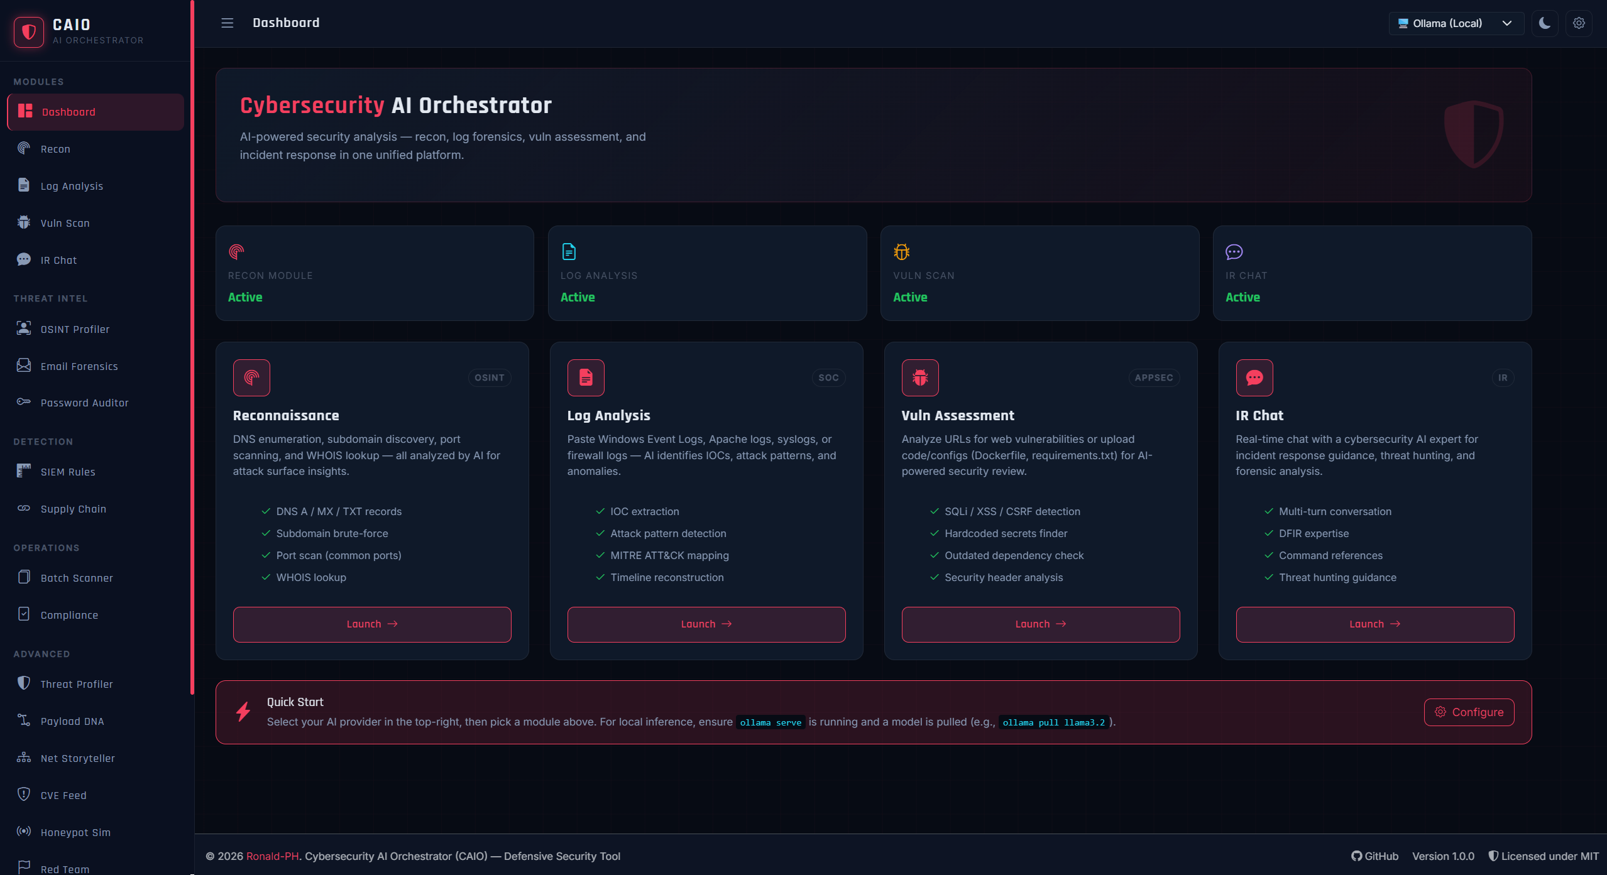Click the APPSEC tag badge
The height and width of the screenshot is (875, 1607).
[x=1154, y=378]
